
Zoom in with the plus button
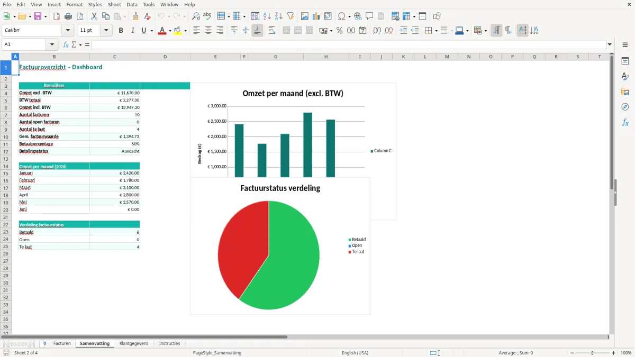614,353
